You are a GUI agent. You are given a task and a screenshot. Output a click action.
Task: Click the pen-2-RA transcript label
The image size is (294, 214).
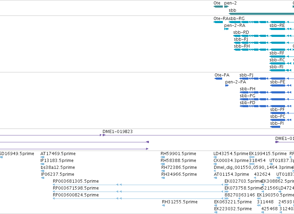point(235,26)
